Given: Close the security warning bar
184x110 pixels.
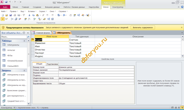Looking at the screenshot, I should tap(182, 28).
